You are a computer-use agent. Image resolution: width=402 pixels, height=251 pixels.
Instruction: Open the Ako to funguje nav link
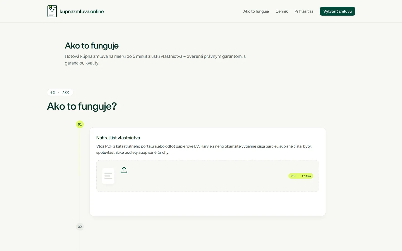(256, 11)
